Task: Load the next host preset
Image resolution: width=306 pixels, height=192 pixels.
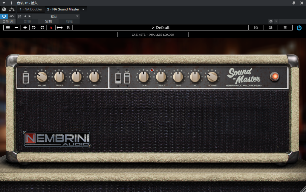Action: click(30, 16)
